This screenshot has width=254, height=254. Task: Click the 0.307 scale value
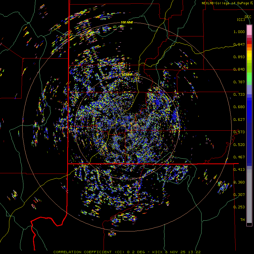(x=239, y=194)
